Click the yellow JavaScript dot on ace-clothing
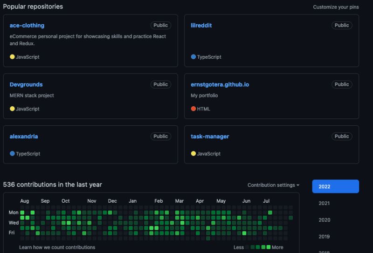Screen dimensions: 373x253 pyautogui.click(x=13, y=56)
